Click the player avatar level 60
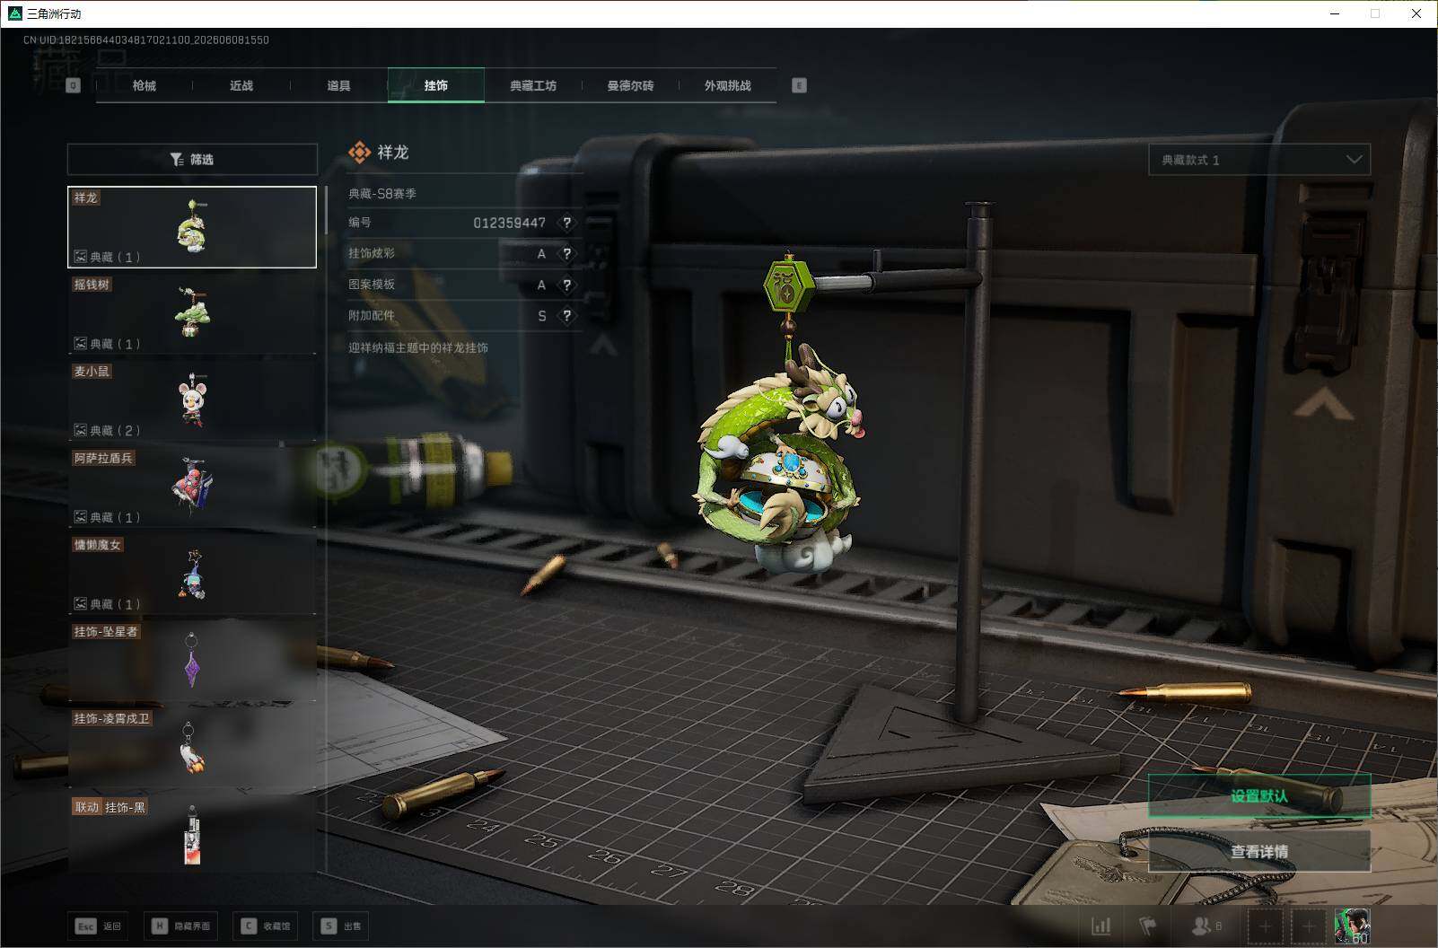The image size is (1438, 948). tap(1352, 926)
